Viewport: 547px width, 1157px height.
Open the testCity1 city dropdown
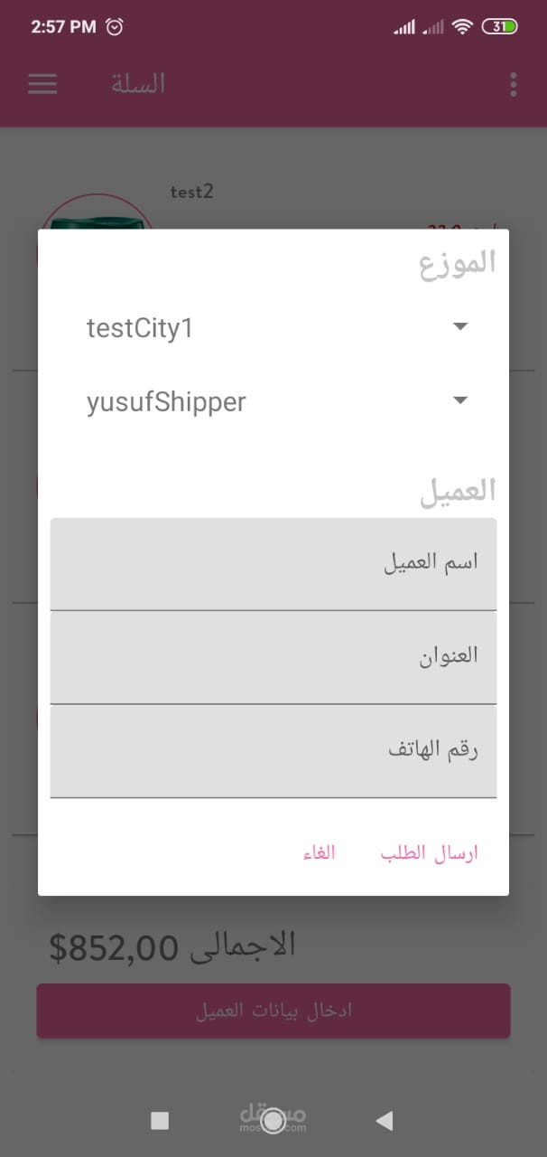click(x=271, y=327)
